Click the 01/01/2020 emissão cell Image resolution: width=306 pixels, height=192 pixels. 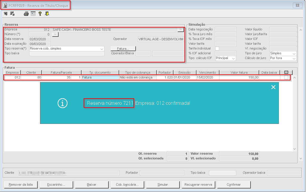184,77
